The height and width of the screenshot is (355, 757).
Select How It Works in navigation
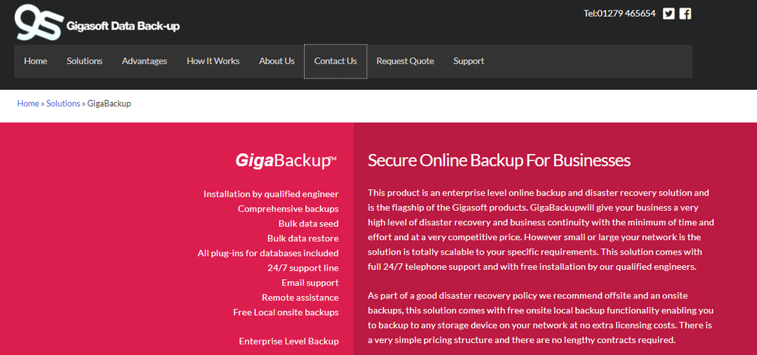coord(213,61)
